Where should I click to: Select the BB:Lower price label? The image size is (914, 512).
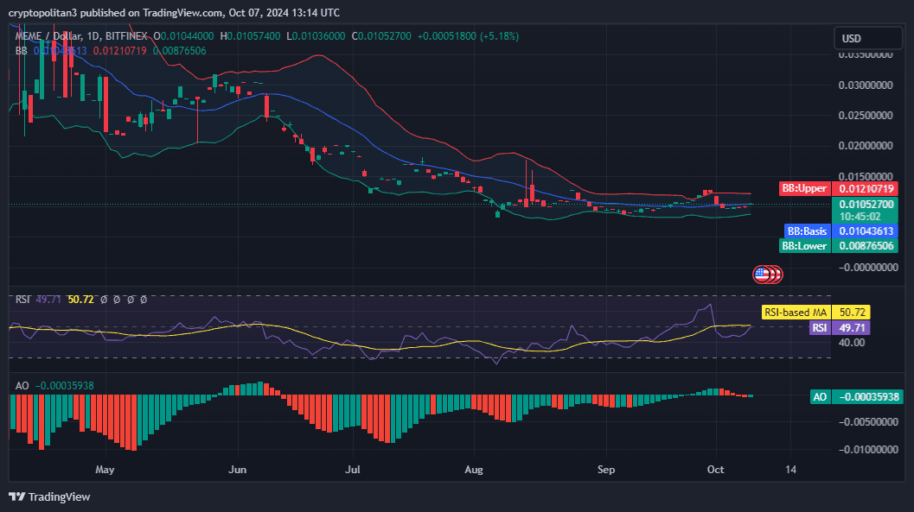coord(804,246)
